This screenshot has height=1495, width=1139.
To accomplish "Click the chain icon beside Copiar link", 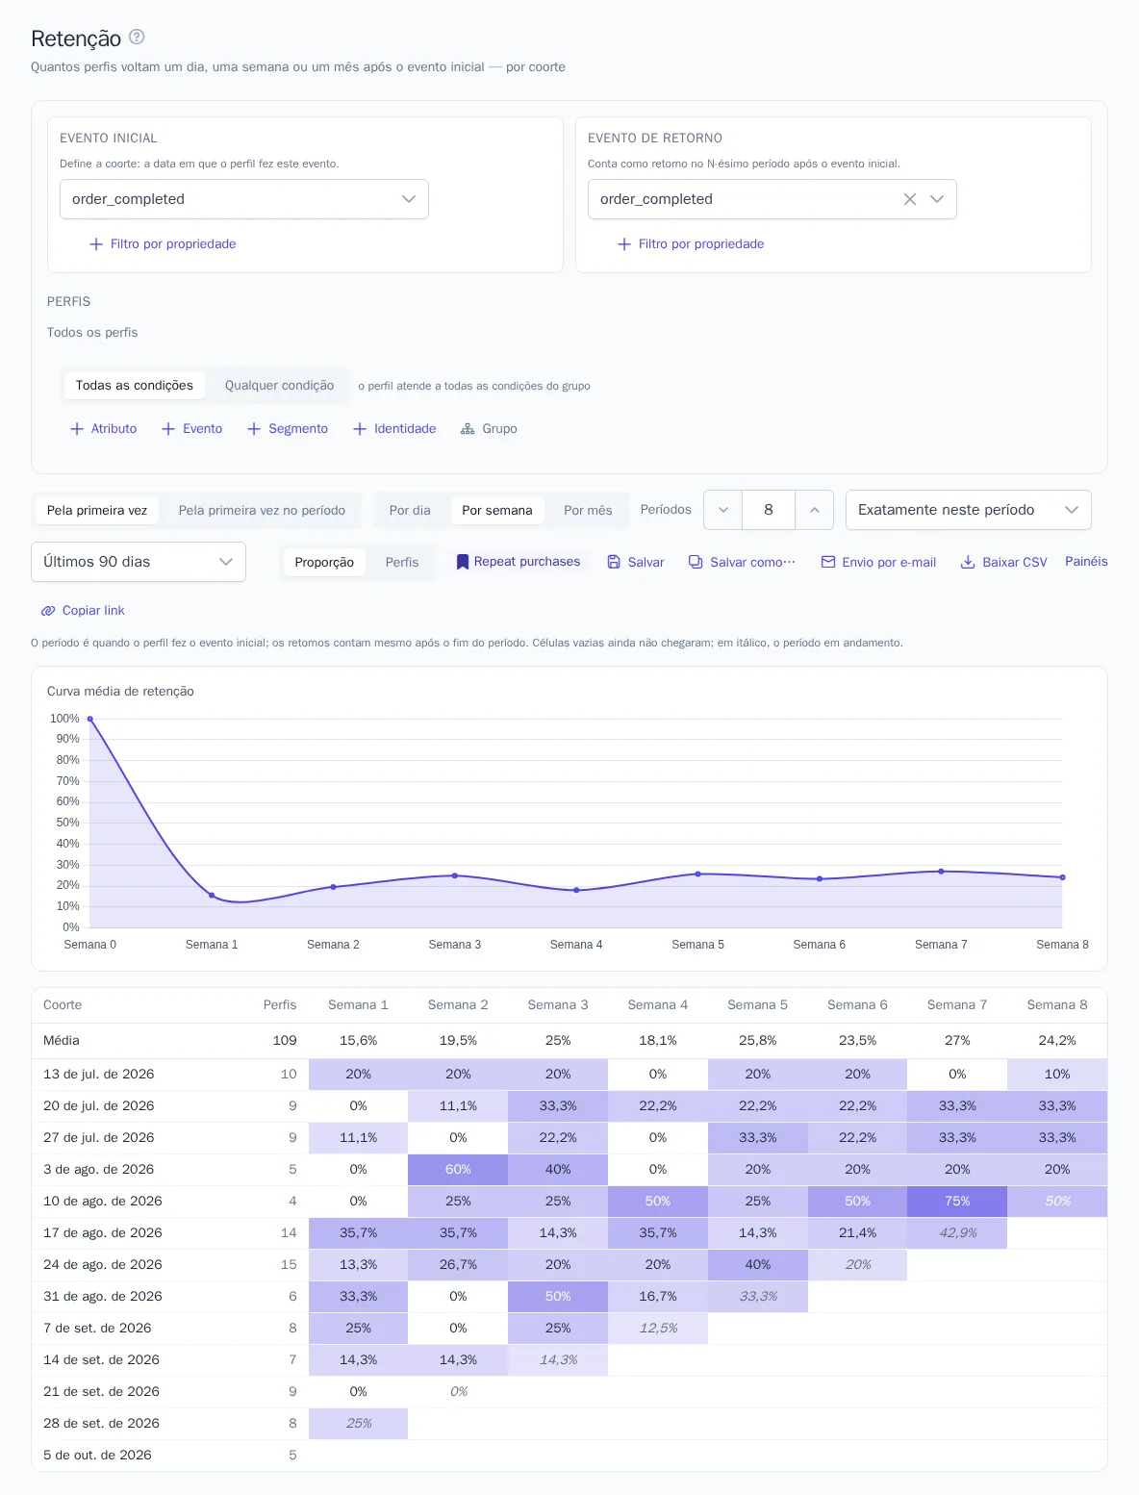I will (x=48, y=611).
